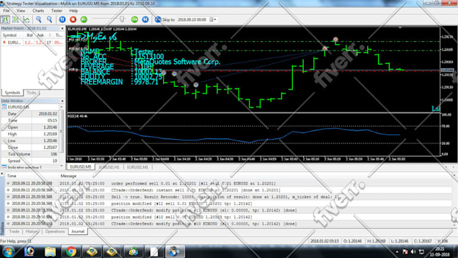Image resolution: width=458 pixels, height=258 pixels.
Task: Click the green speed-up button
Action: click(x=134, y=20)
